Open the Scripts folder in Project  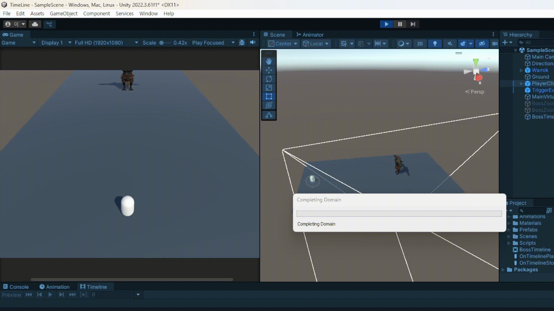[x=527, y=243]
